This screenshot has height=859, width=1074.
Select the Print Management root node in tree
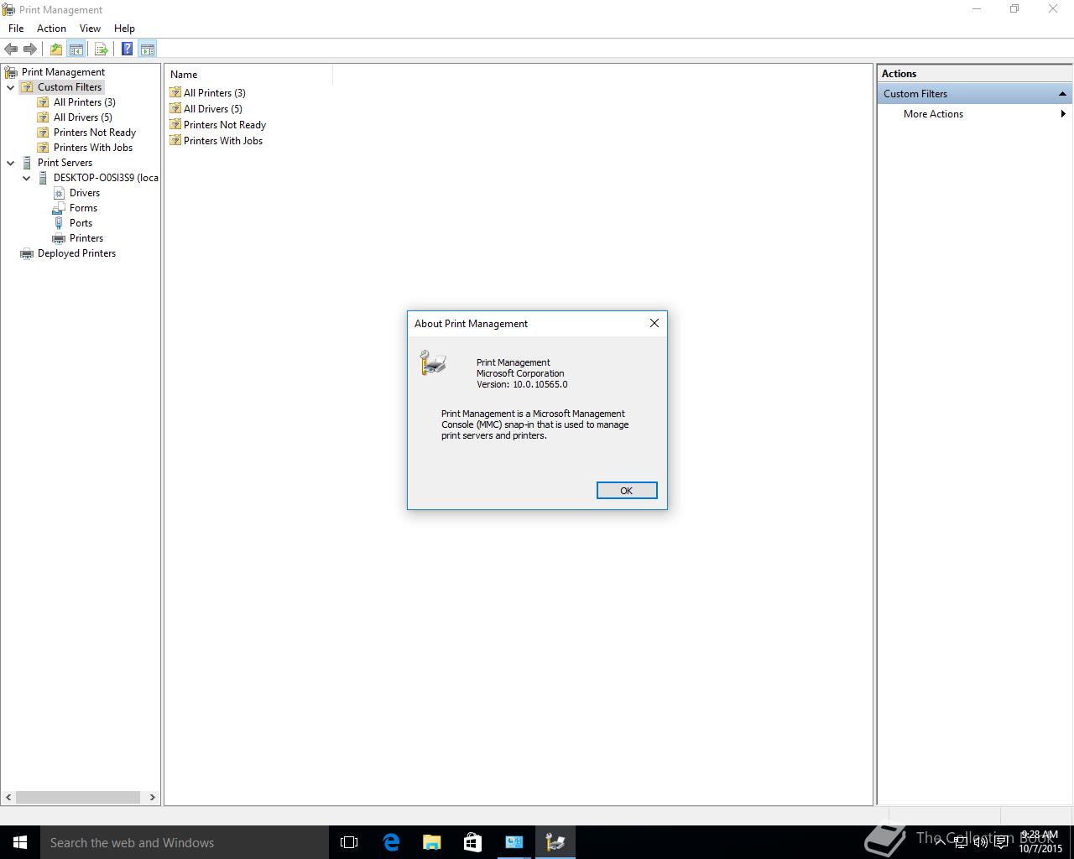[63, 72]
